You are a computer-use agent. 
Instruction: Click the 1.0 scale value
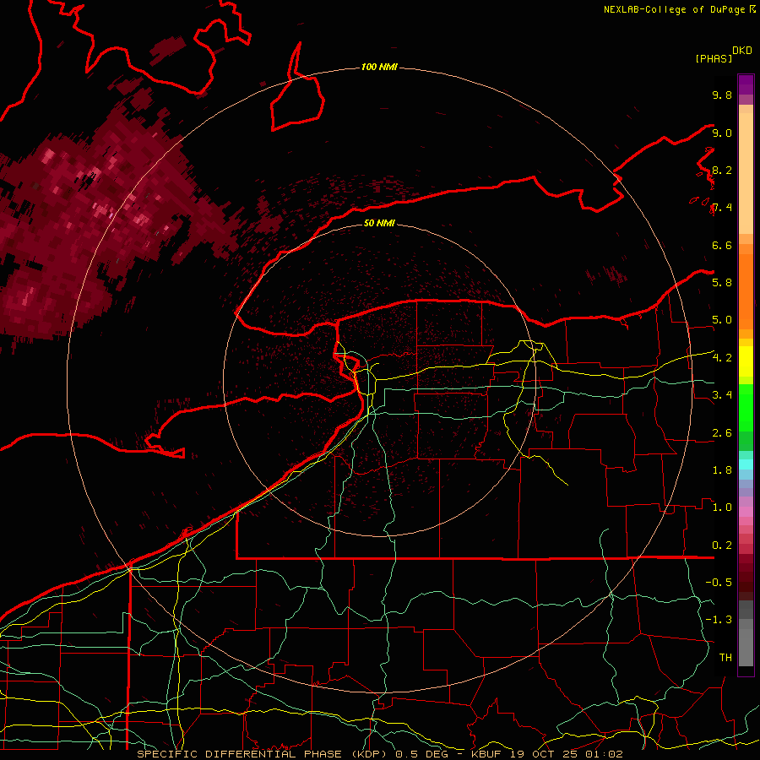coord(722,508)
